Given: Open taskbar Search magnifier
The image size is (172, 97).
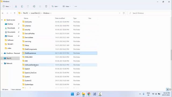Looking at the screenshot, I should coord(78,94).
